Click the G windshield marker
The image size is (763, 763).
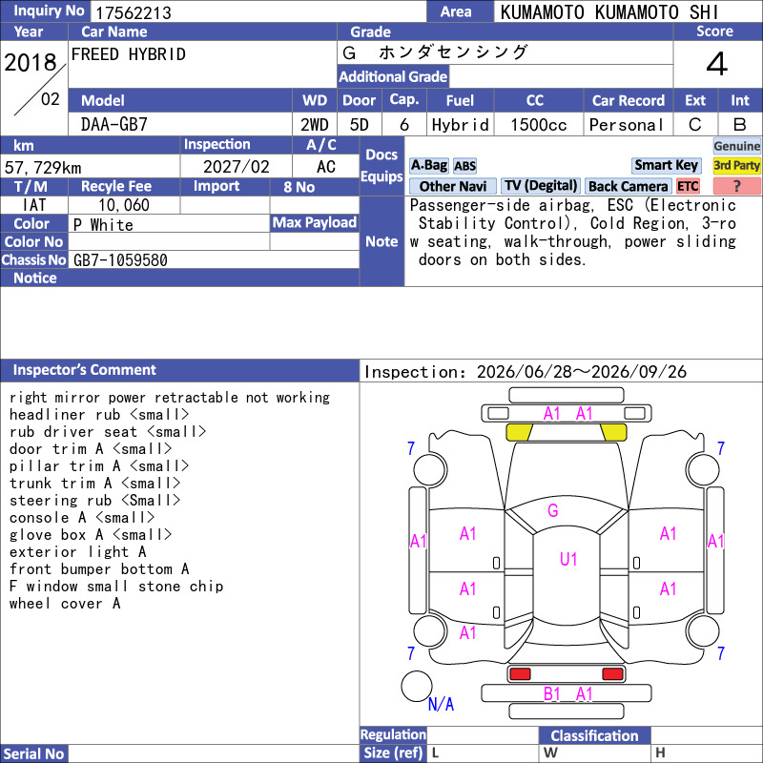(x=553, y=510)
